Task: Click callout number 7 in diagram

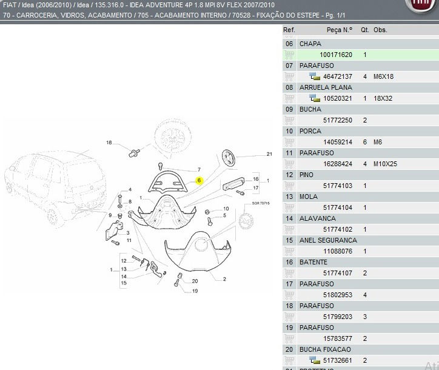Action: pos(199,170)
